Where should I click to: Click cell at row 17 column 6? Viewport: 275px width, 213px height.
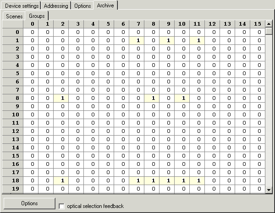pos(121,172)
